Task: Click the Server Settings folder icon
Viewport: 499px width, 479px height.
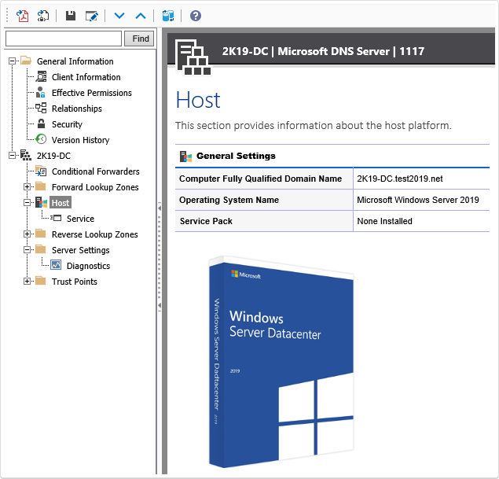Action: point(40,249)
